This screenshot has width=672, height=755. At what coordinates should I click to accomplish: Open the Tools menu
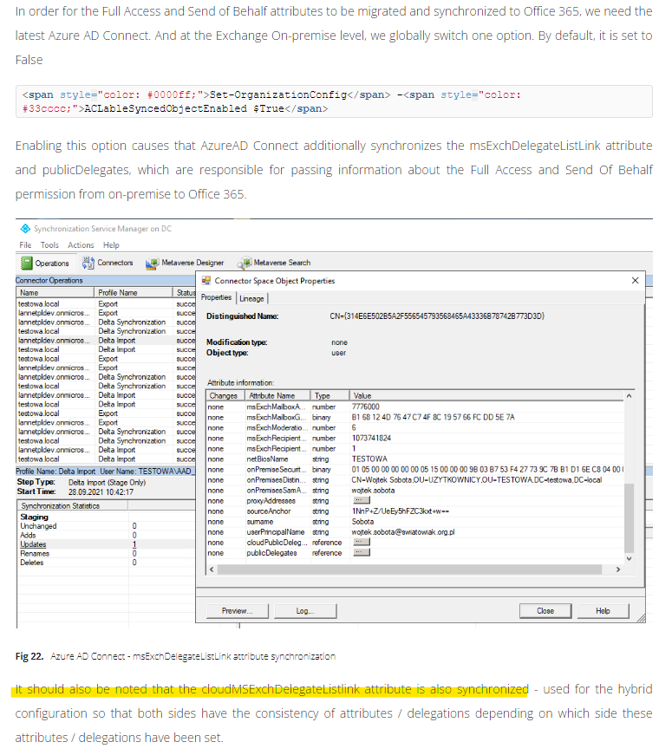click(x=49, y=245)
